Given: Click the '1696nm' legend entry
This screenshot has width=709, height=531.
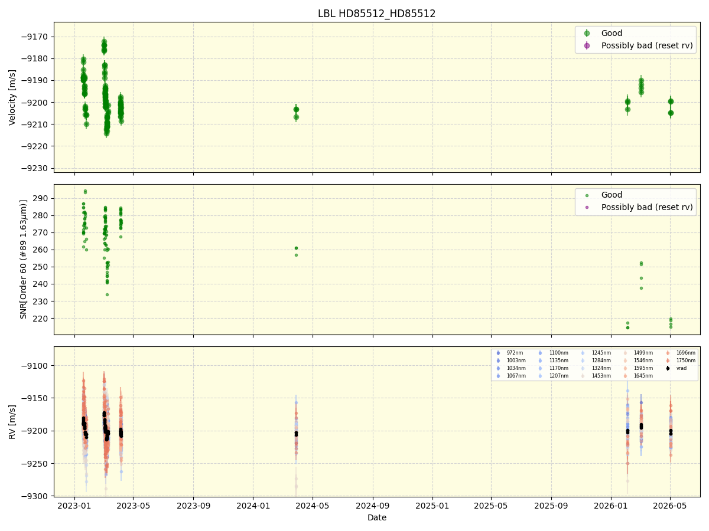Looking at the screenshot, I should pos(685,353).
